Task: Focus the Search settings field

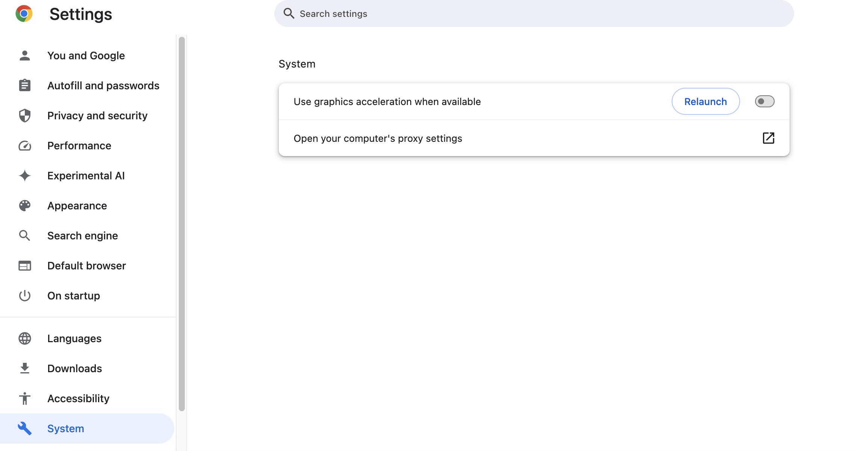Action: (534, 14)
